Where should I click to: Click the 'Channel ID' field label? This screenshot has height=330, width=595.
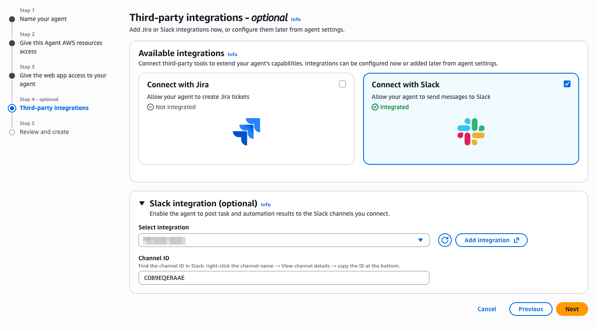[154, 258]
